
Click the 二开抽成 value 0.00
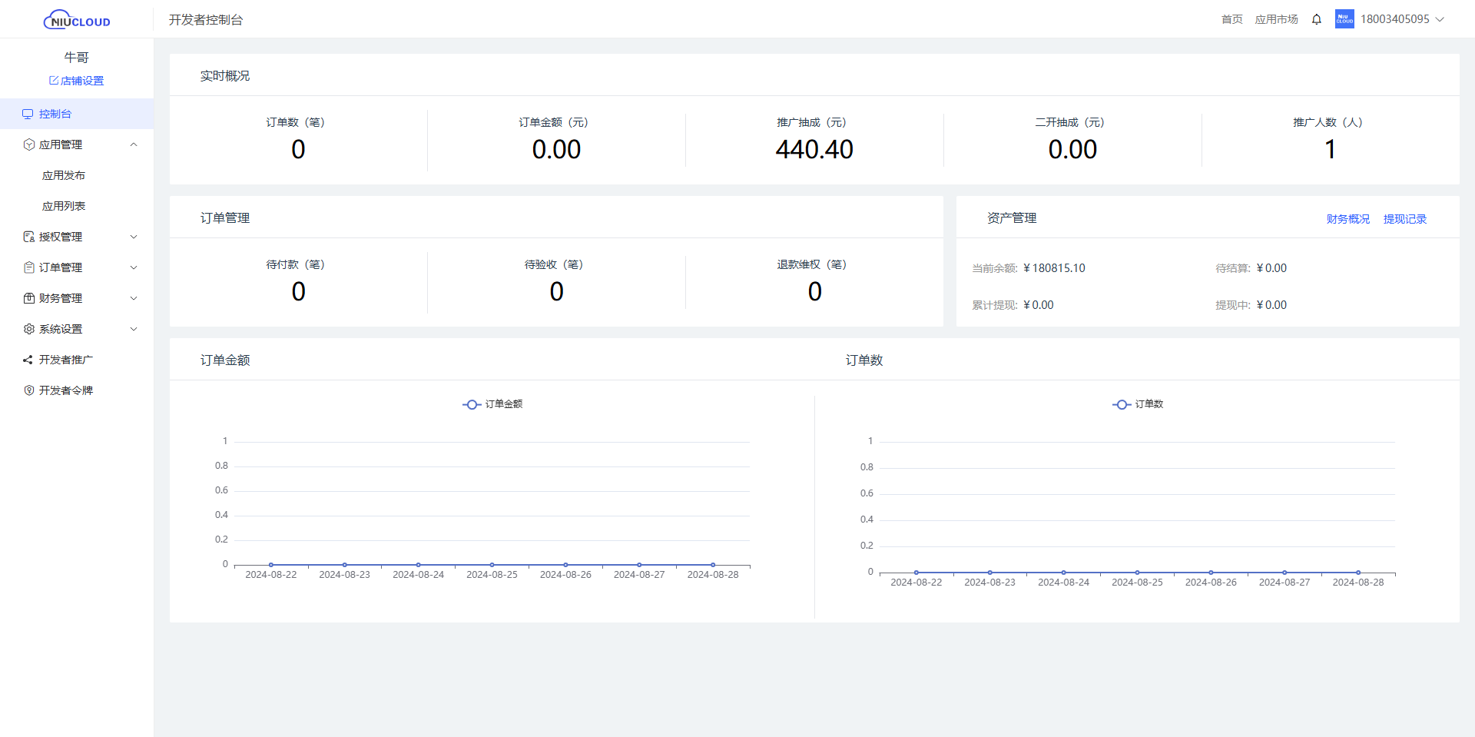1072,149
